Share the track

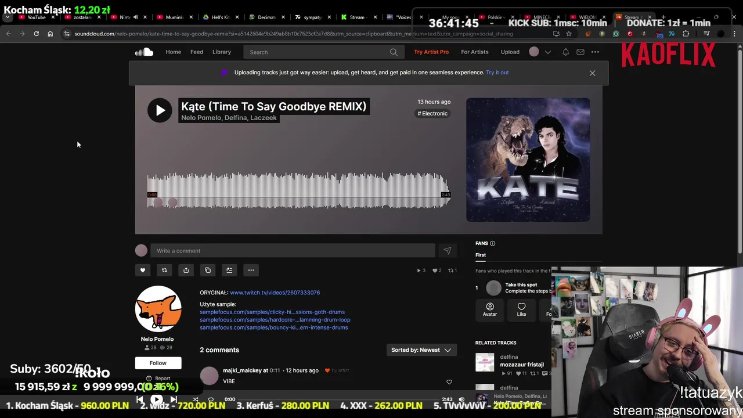[x=186, y=270]
